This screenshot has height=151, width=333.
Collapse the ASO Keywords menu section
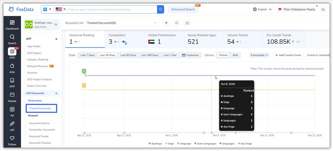click(56, 93)
